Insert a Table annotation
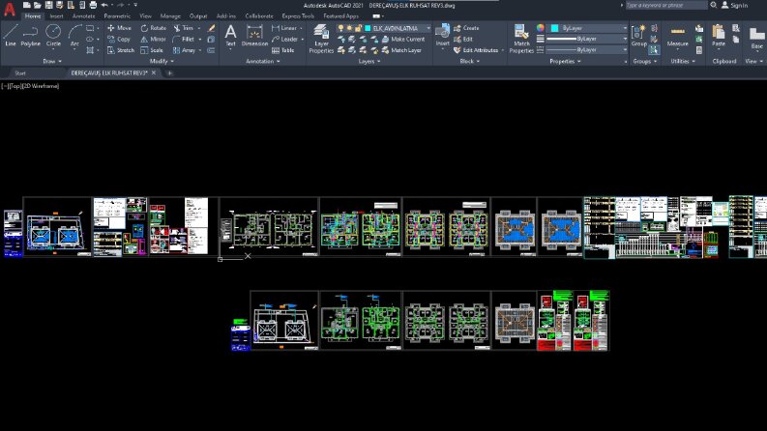This screenshot has height=431, width=767. pos(282,50)
